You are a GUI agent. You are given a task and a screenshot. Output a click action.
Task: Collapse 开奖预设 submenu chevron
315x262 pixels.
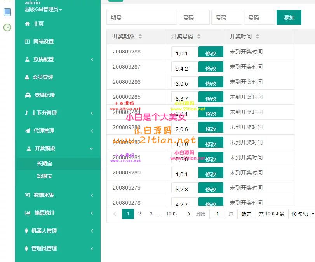coord(91,149)
